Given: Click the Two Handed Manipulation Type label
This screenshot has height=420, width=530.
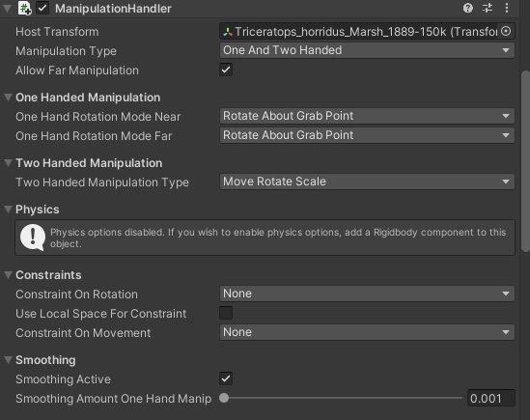Looking at the screenshot, I should (102, 182).
